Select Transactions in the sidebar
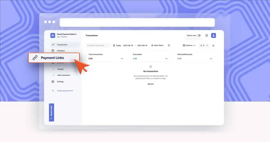The image size is (270, 142). click(x=62, y=45)
